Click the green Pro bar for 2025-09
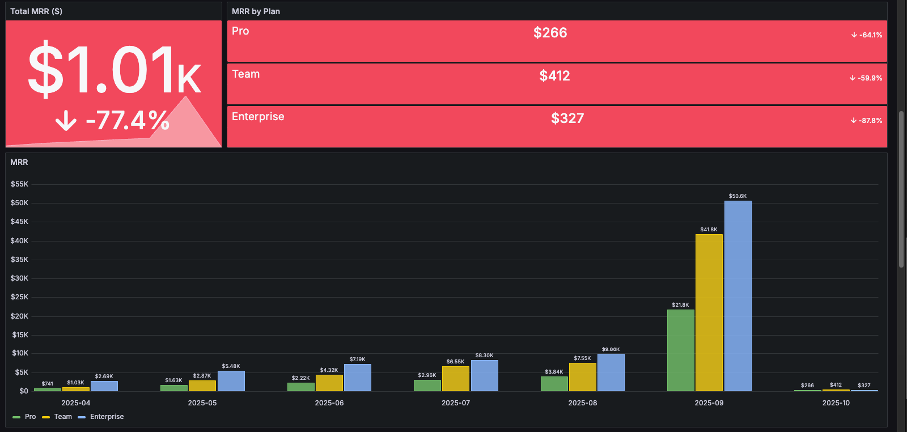 [x=681, y=350]
